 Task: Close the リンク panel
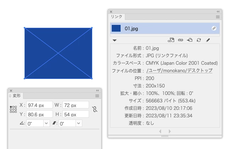(111, 12)
